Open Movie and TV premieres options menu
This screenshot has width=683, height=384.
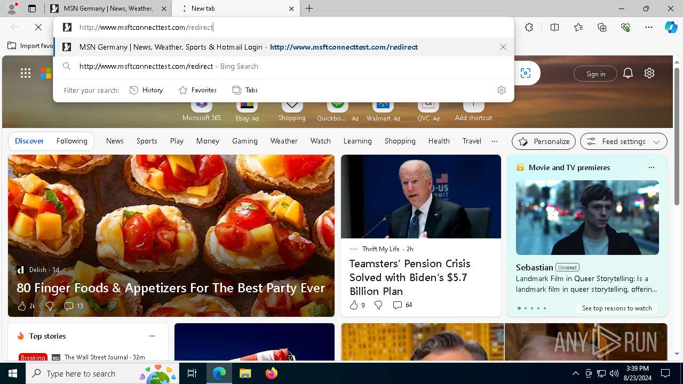click(651, 167)
